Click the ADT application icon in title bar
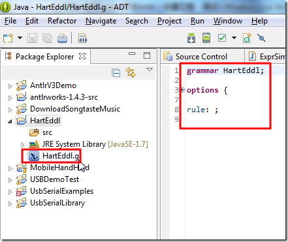Screen dimensions: 288x242 point(5,7)
